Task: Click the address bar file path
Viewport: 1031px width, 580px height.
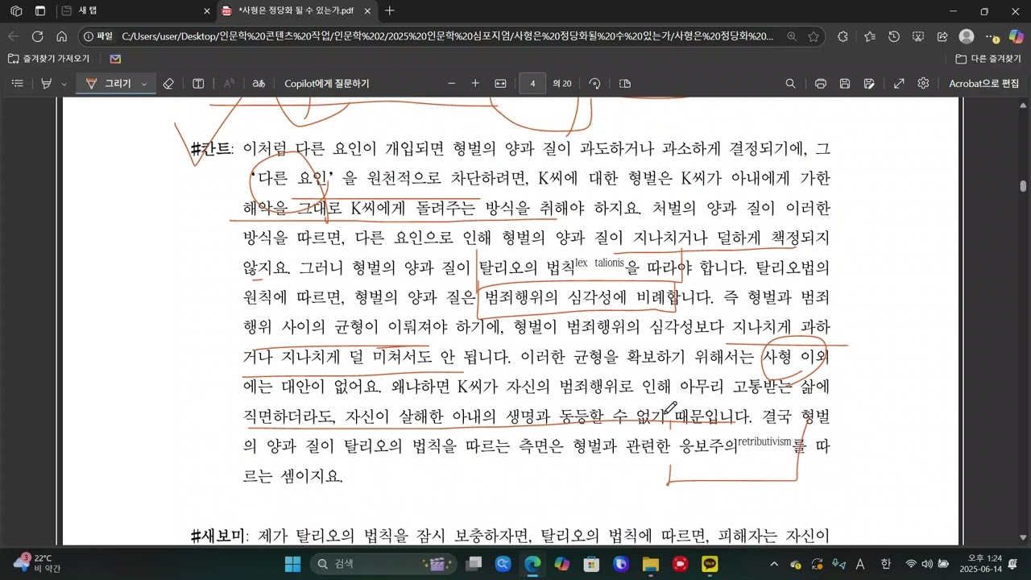Action: click(x=447, y=36)
